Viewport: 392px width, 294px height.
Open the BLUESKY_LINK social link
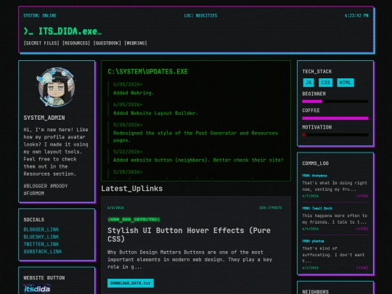tap(41, 237)
